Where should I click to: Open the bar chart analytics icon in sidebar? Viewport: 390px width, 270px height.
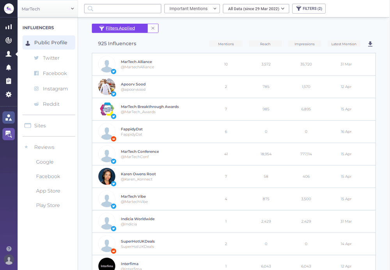[9, 27]
